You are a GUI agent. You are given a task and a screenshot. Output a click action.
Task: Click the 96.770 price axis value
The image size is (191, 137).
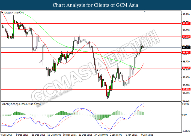(186, 62)
